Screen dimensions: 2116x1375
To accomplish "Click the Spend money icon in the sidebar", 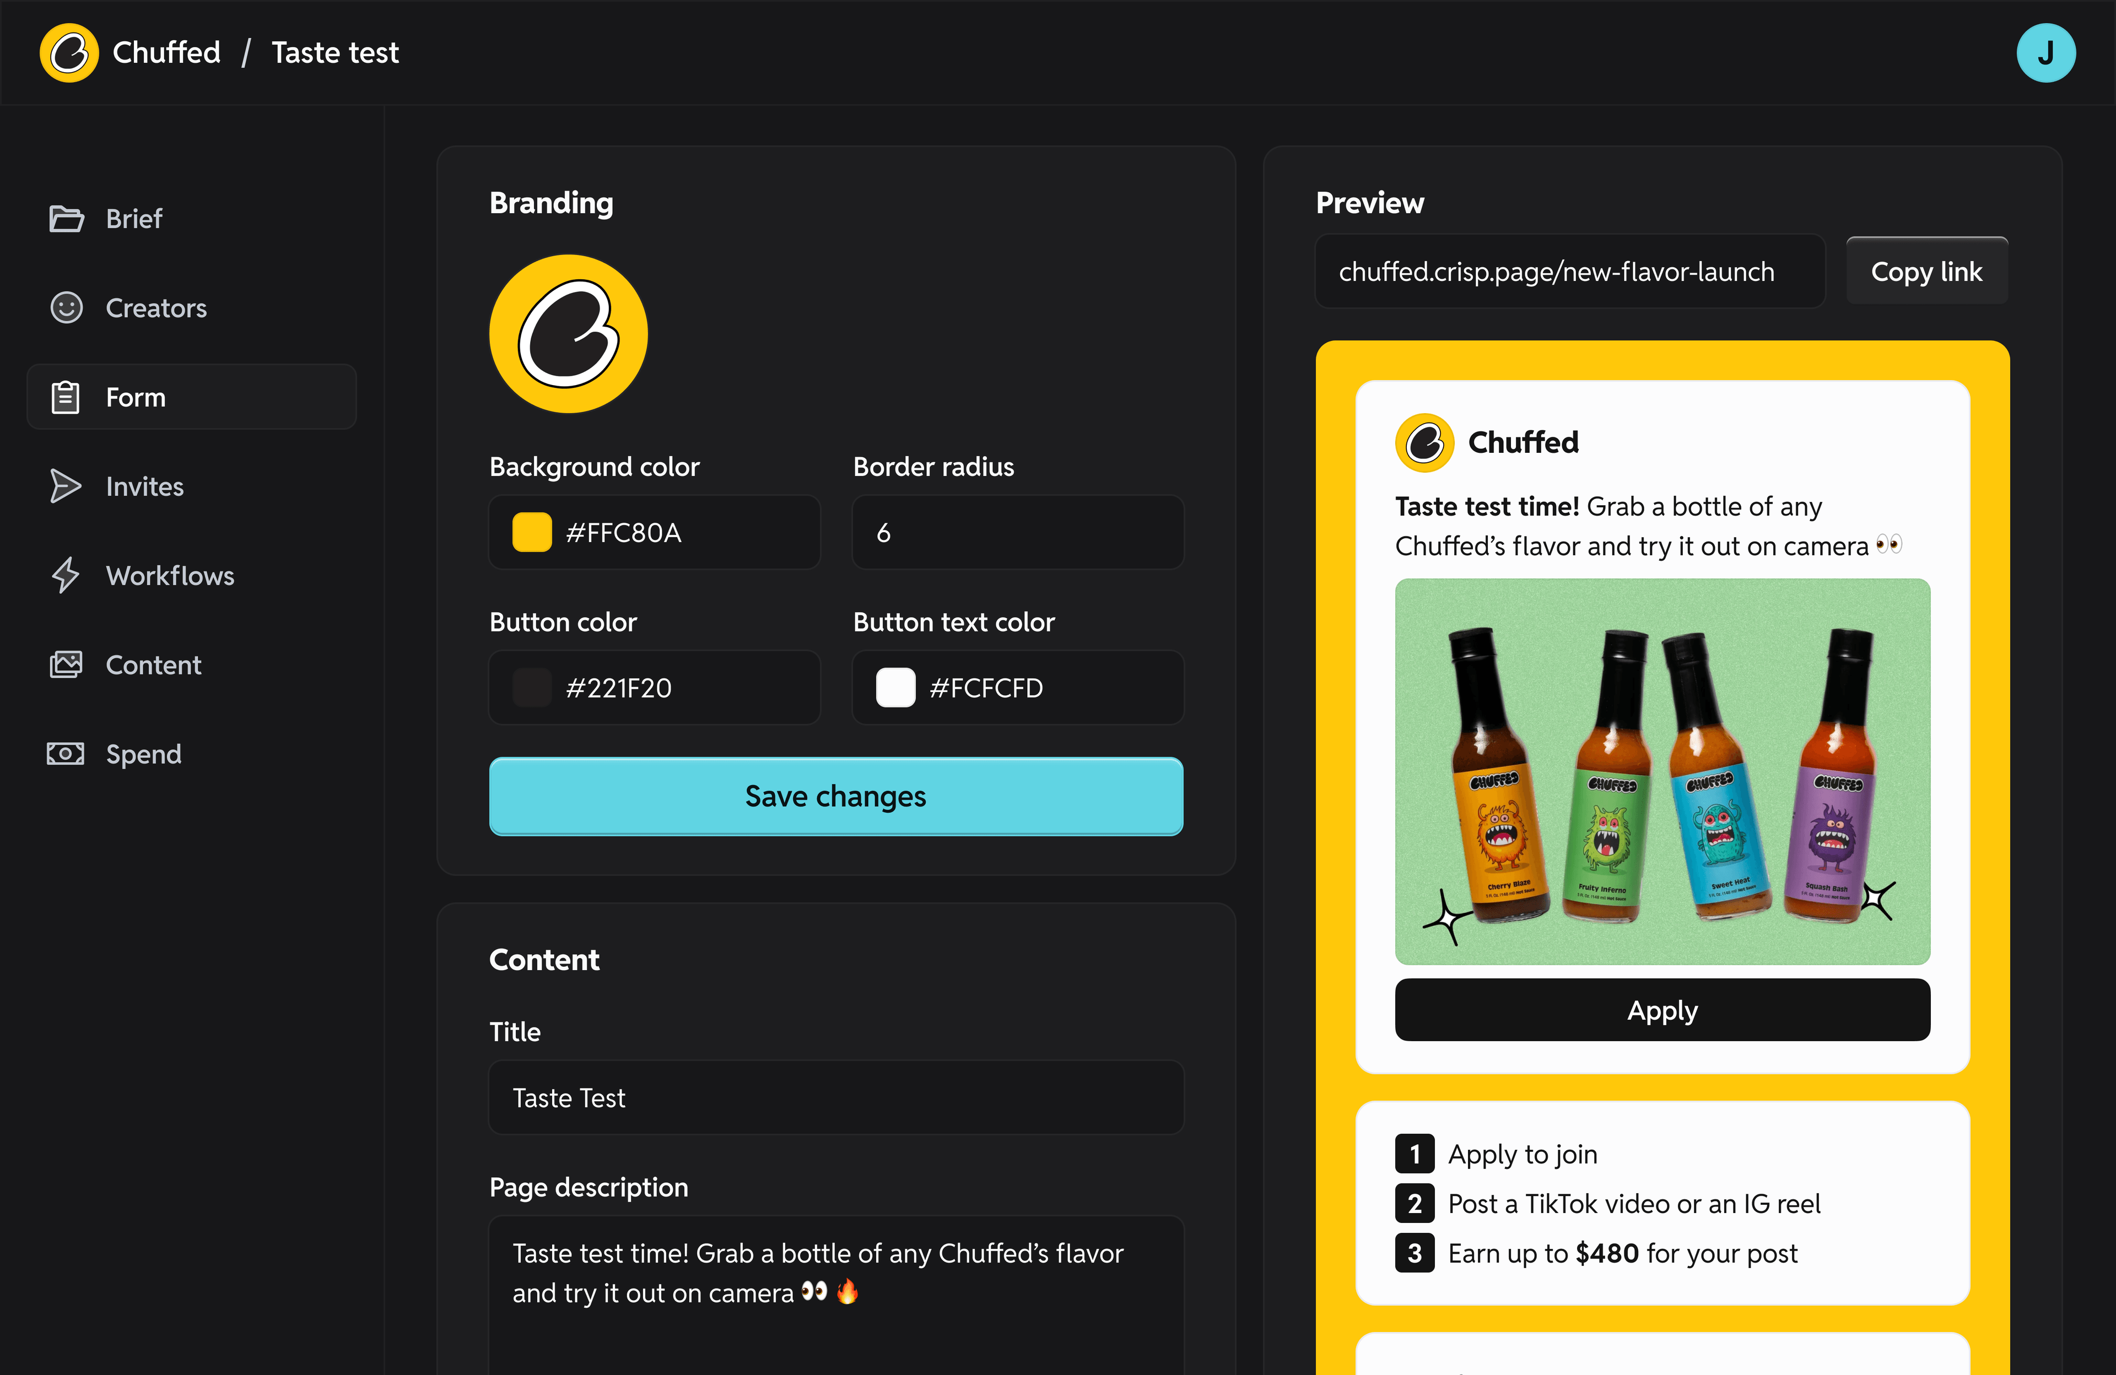I will coord(66,753).
